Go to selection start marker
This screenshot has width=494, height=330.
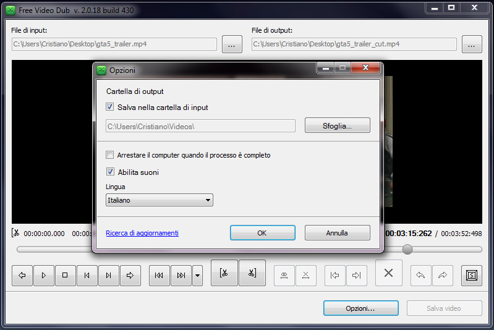335,276
